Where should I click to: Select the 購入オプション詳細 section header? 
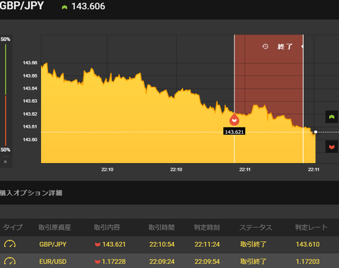(31, 193)
